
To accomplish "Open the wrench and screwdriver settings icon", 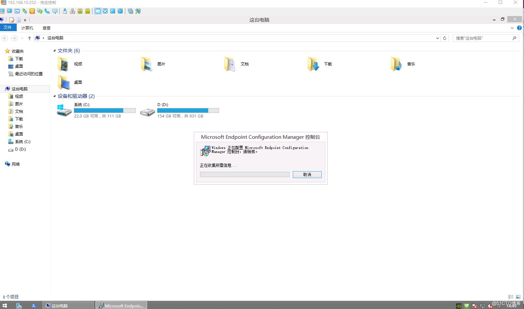I will click(x=138, y=11).
